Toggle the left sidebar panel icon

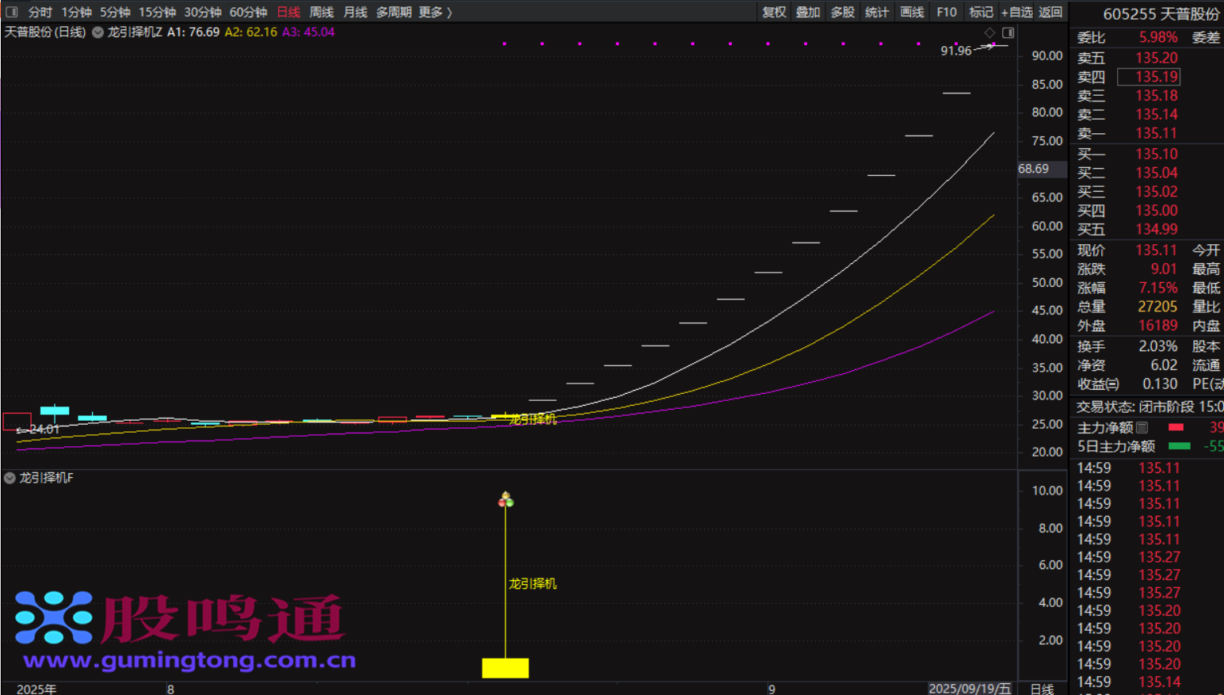tap(12, 12)
